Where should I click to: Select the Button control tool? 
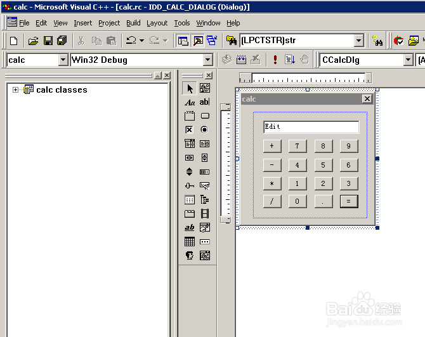coord(205,116)
